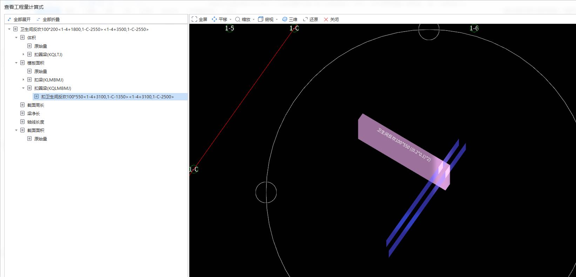This screenshot has height=277, width=576.
Task: Select the 扣圈梁(KQLTJ) item
Action: point(48,54)
